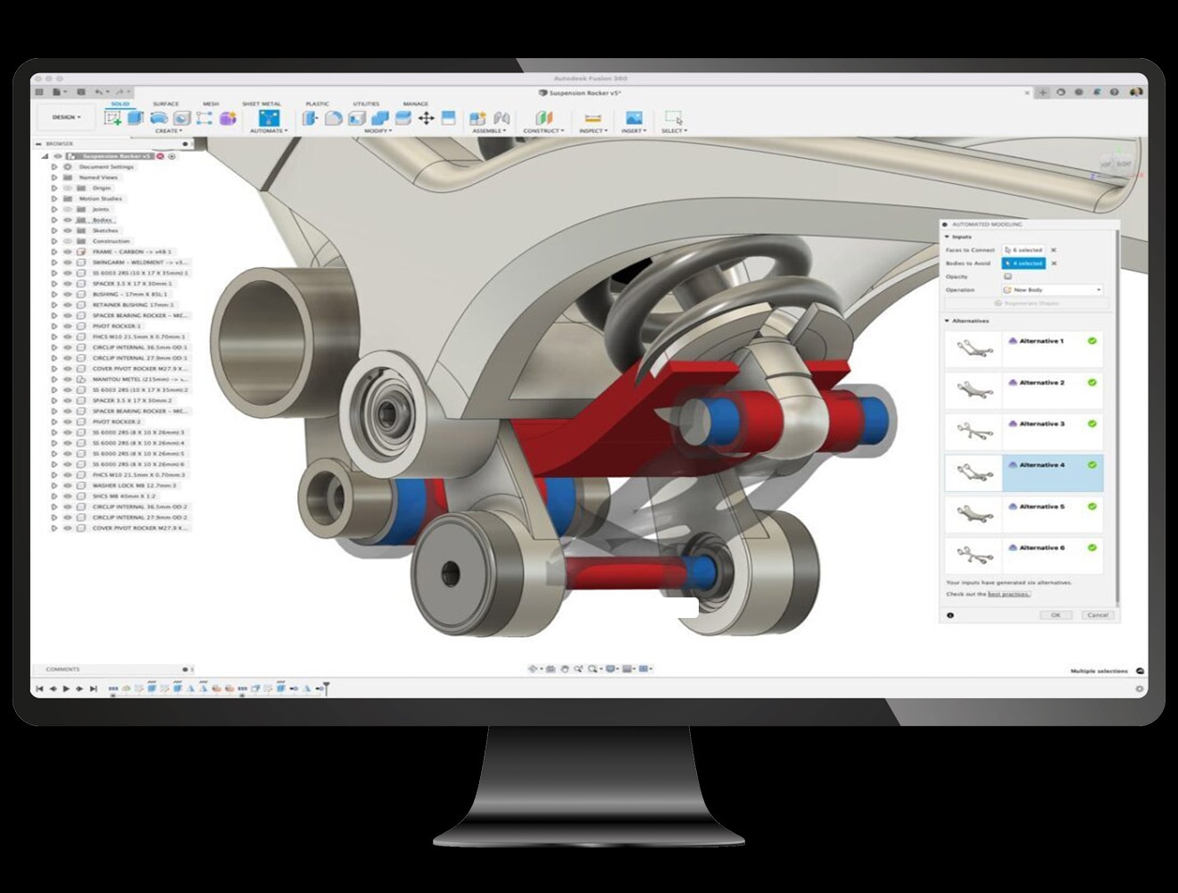Click the 6 selected Faces to Connect field
The height and width of the screenshot is (893, 1178).
[x=1023, y=251]
